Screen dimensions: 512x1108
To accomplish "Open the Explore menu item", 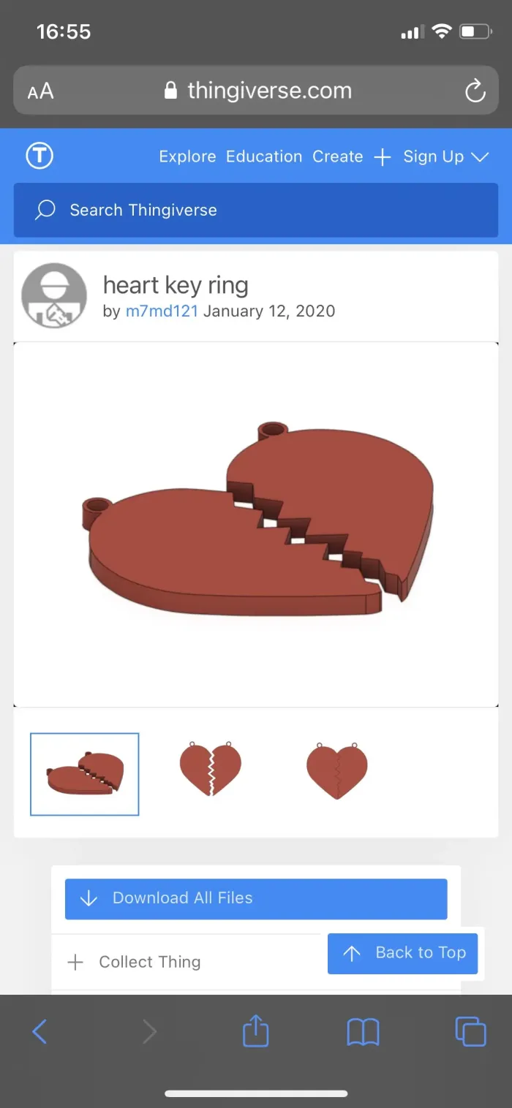I will coord(187,156).
